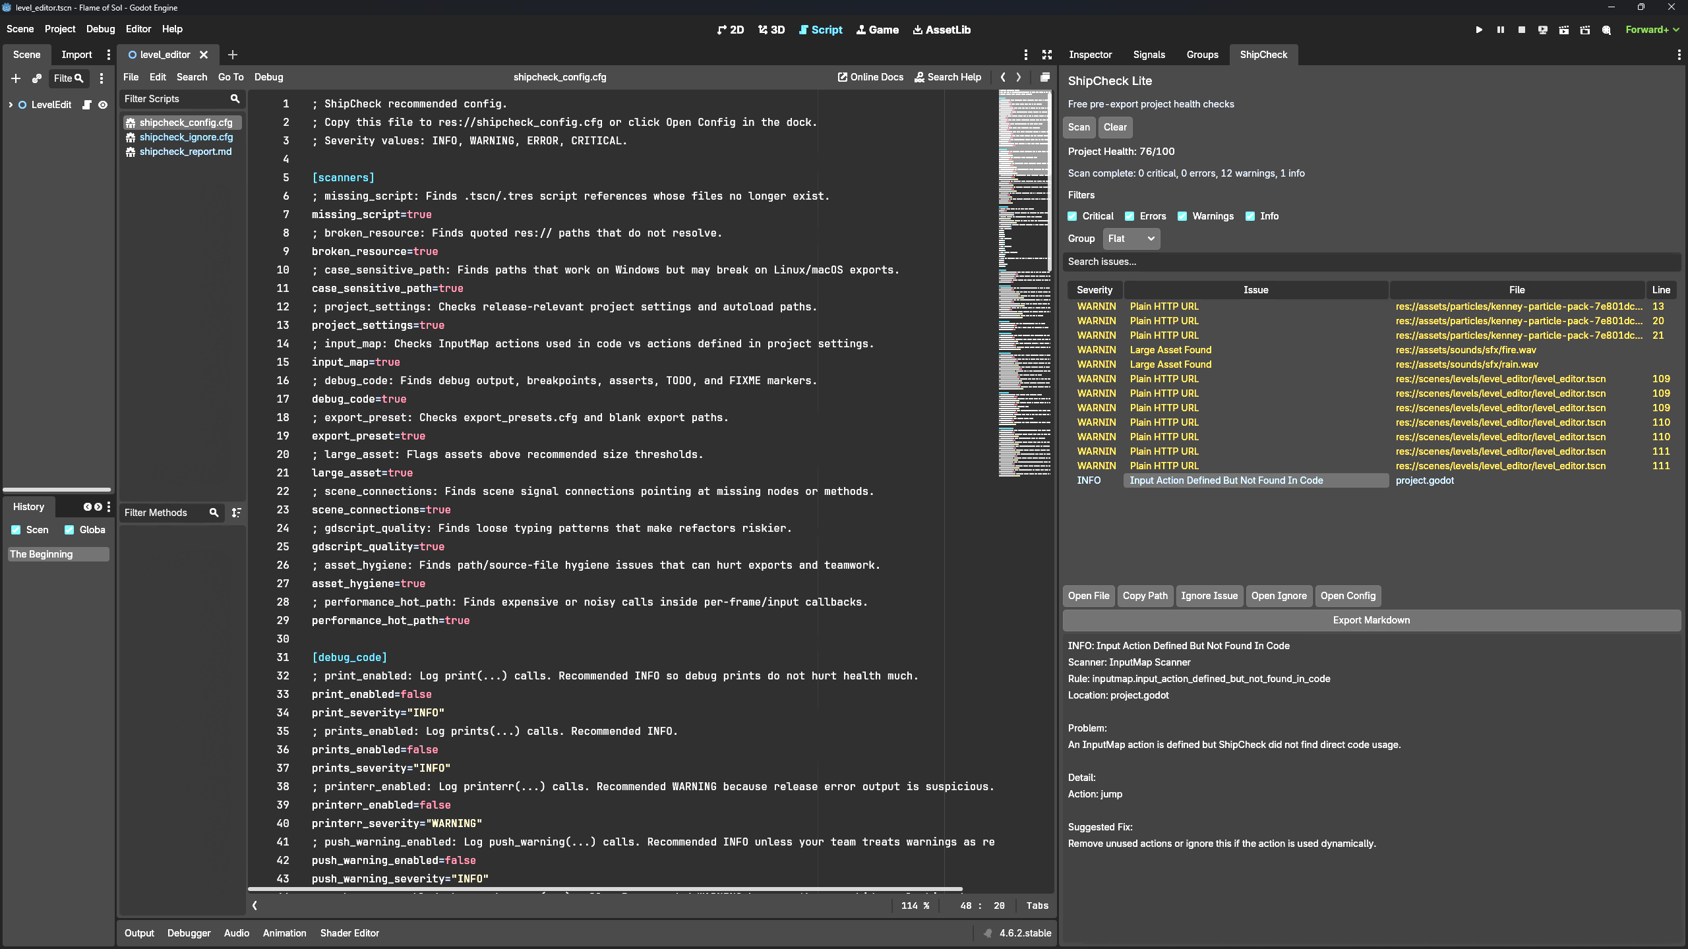The width and height of the screenshot is (1688, 949).
Task: Click the Export Markdown button
Action: click(x=1371, y=620)
